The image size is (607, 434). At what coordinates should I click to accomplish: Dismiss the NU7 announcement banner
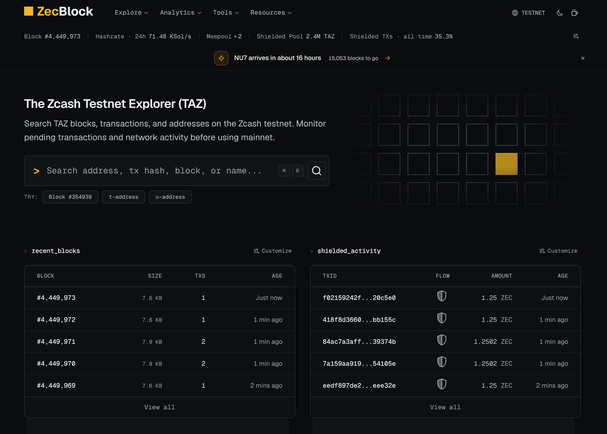583,58
